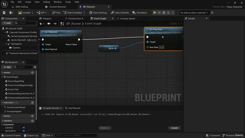This screenshot has width=245, height=138.
Task: Open the Tools menu
Action: click(x=68, y=2)
